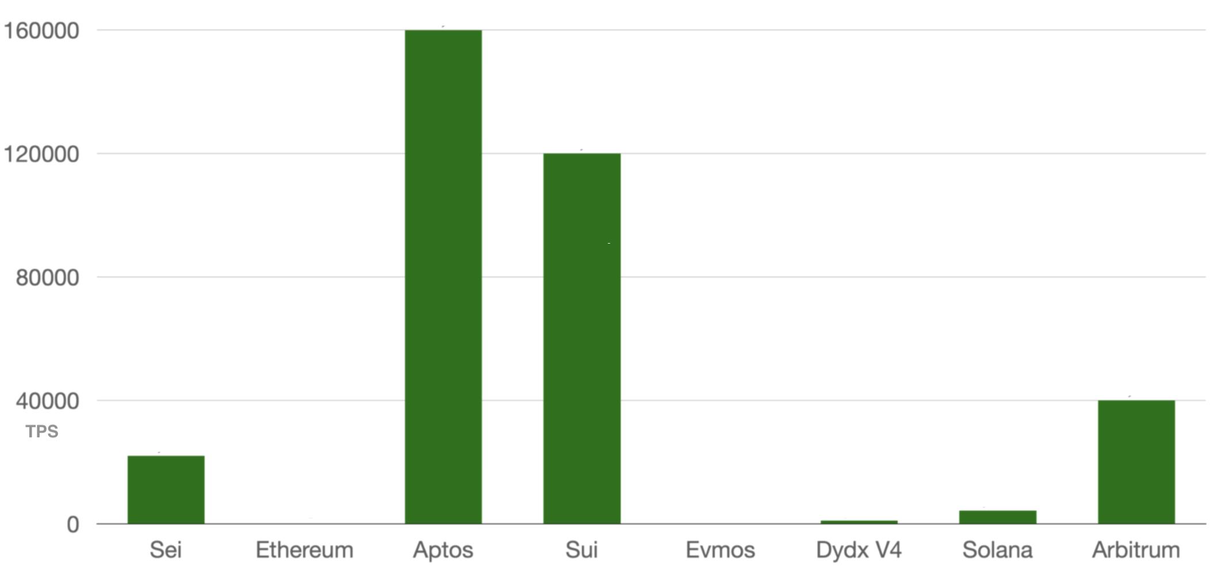The image size is (1218, 578).
Task: Select the Sui label below the chart
Action: click(x=581, y=550)
